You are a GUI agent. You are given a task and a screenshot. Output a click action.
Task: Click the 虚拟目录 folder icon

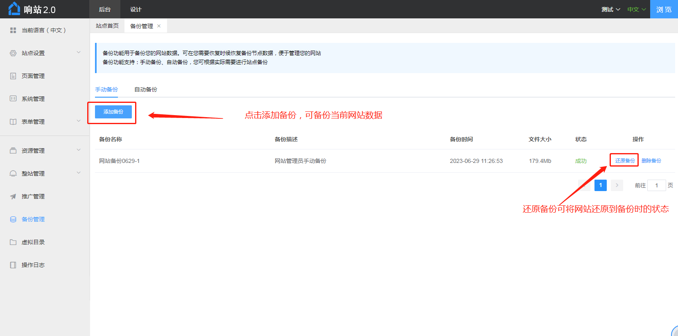tap(13, 242)
